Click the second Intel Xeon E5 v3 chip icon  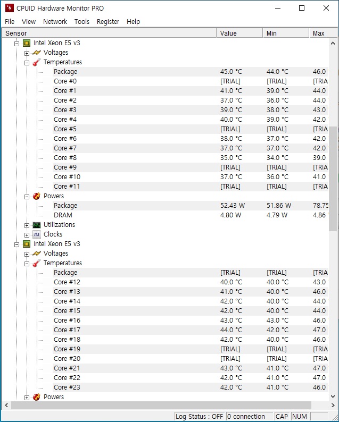point(27,244)
